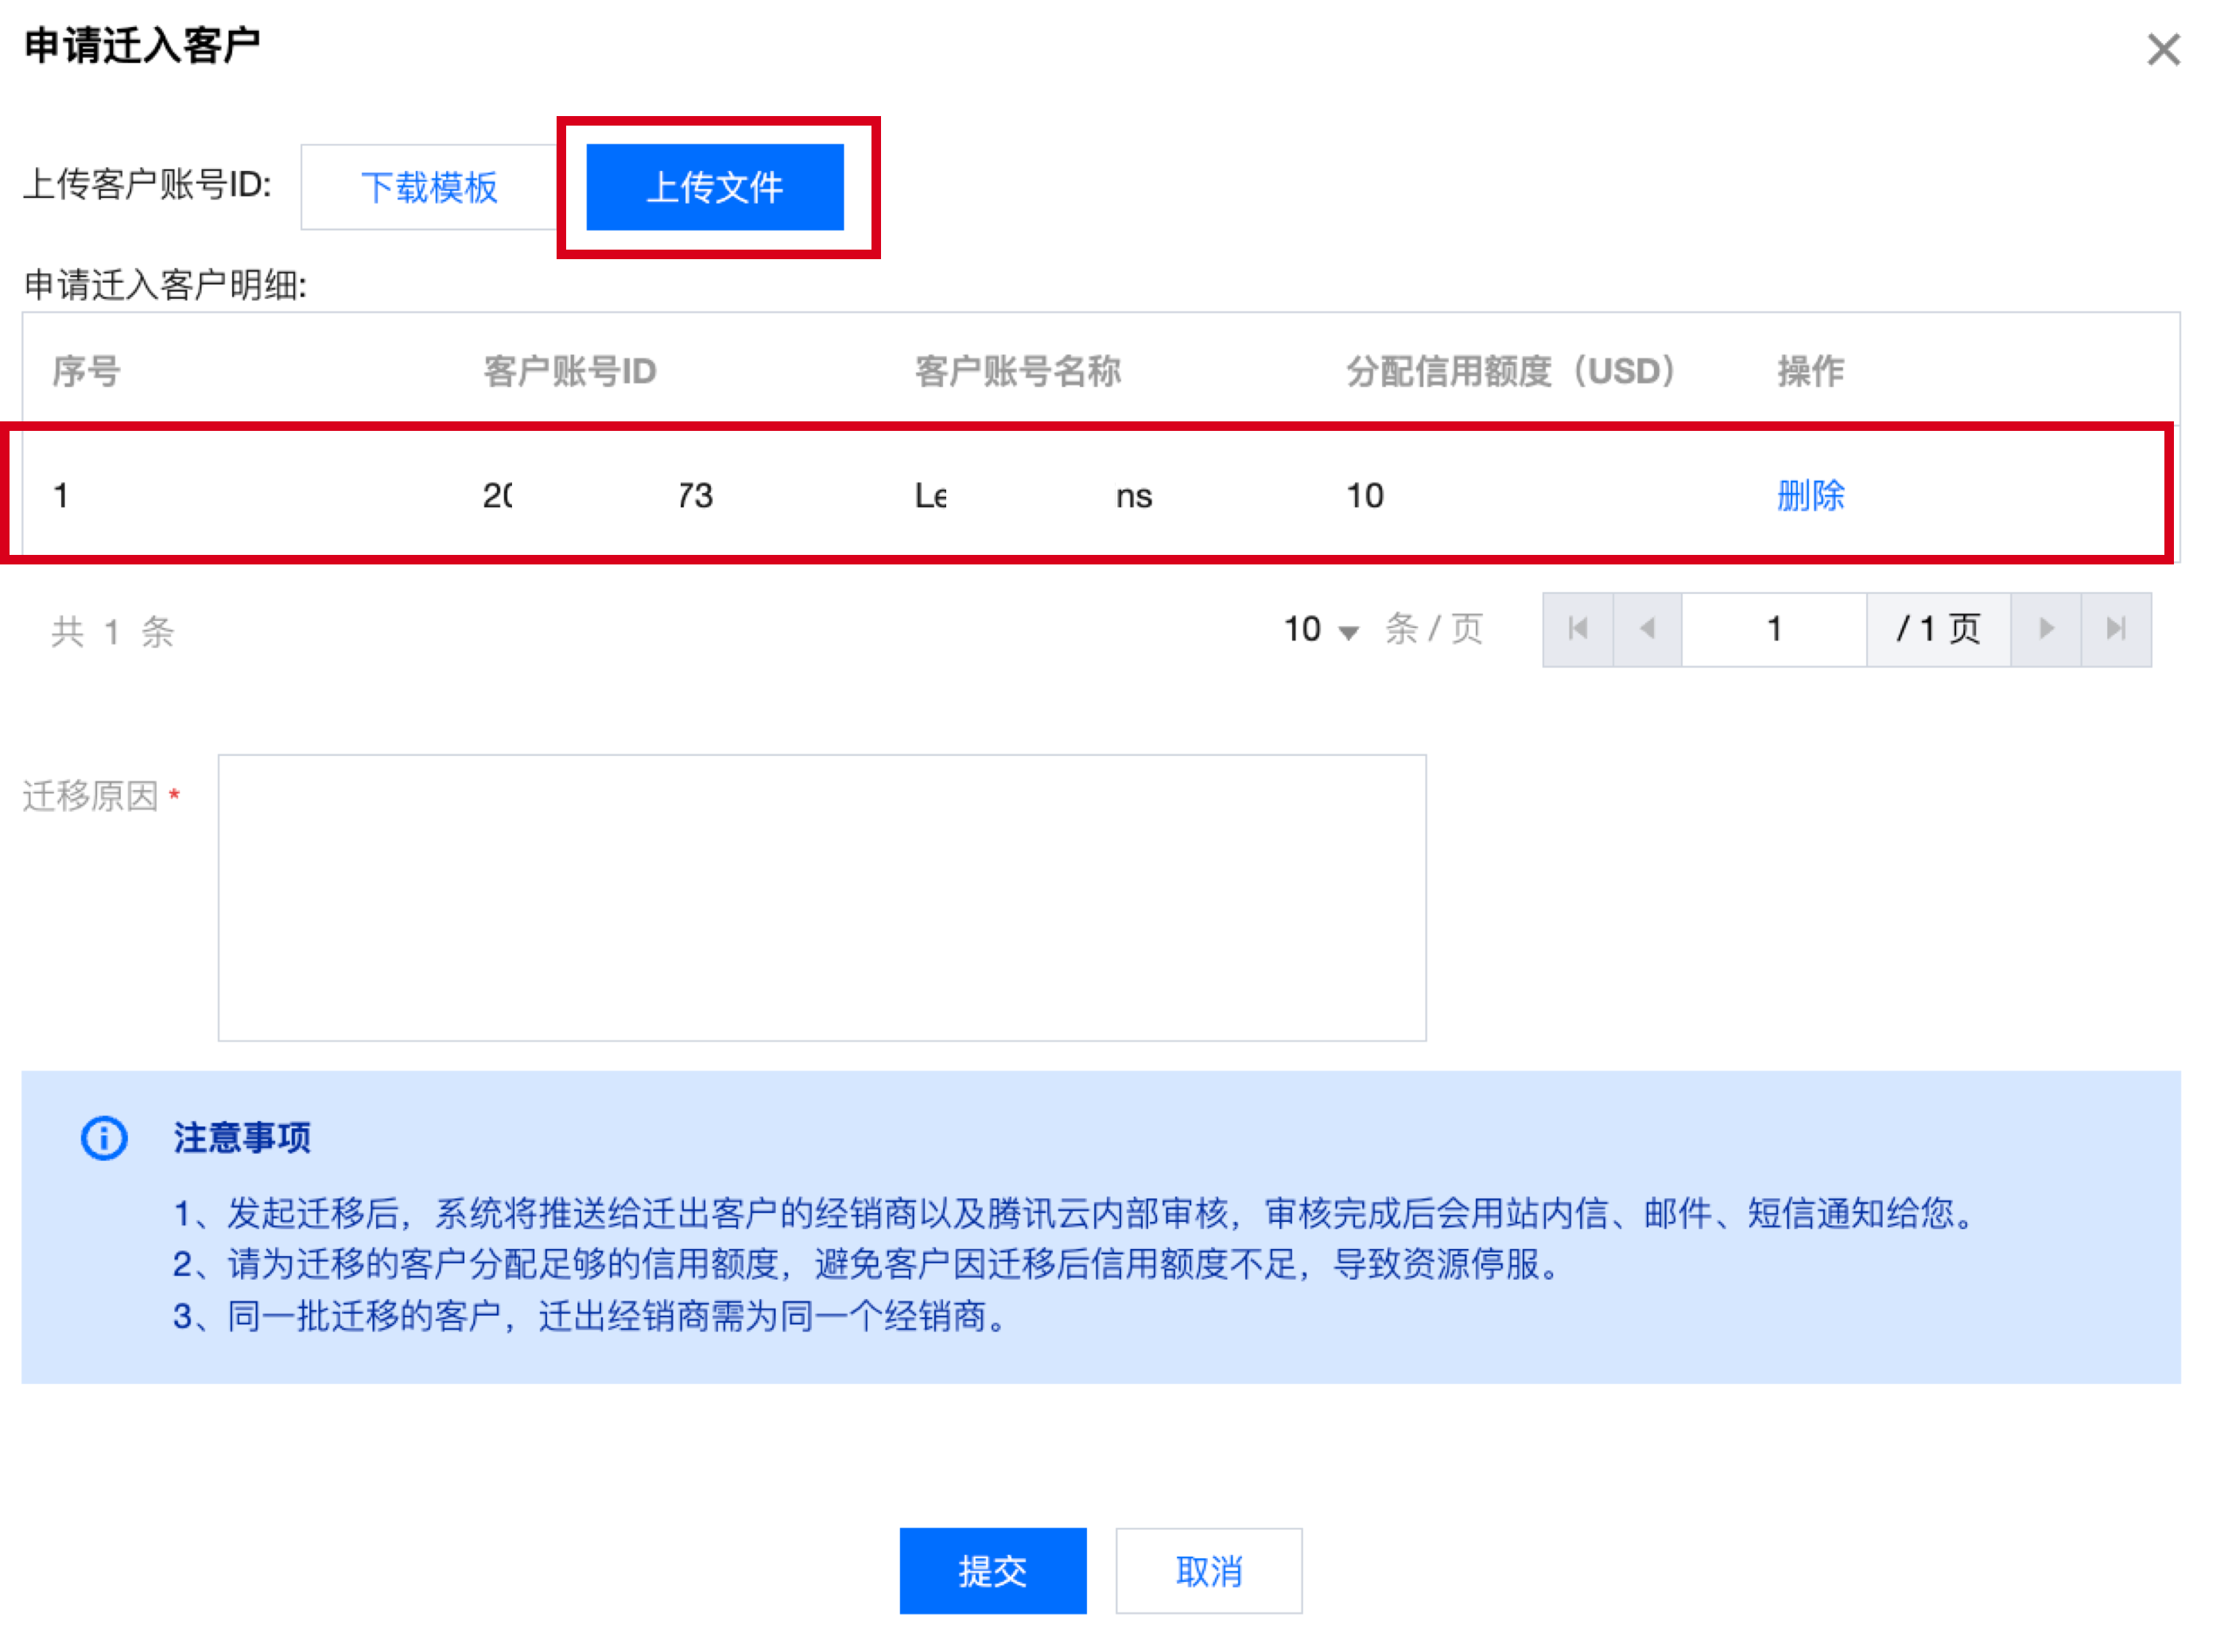The height and width of the screenshot is (1652, 2228).
Task: Go to first page icon
Action: click(1578, 628)
